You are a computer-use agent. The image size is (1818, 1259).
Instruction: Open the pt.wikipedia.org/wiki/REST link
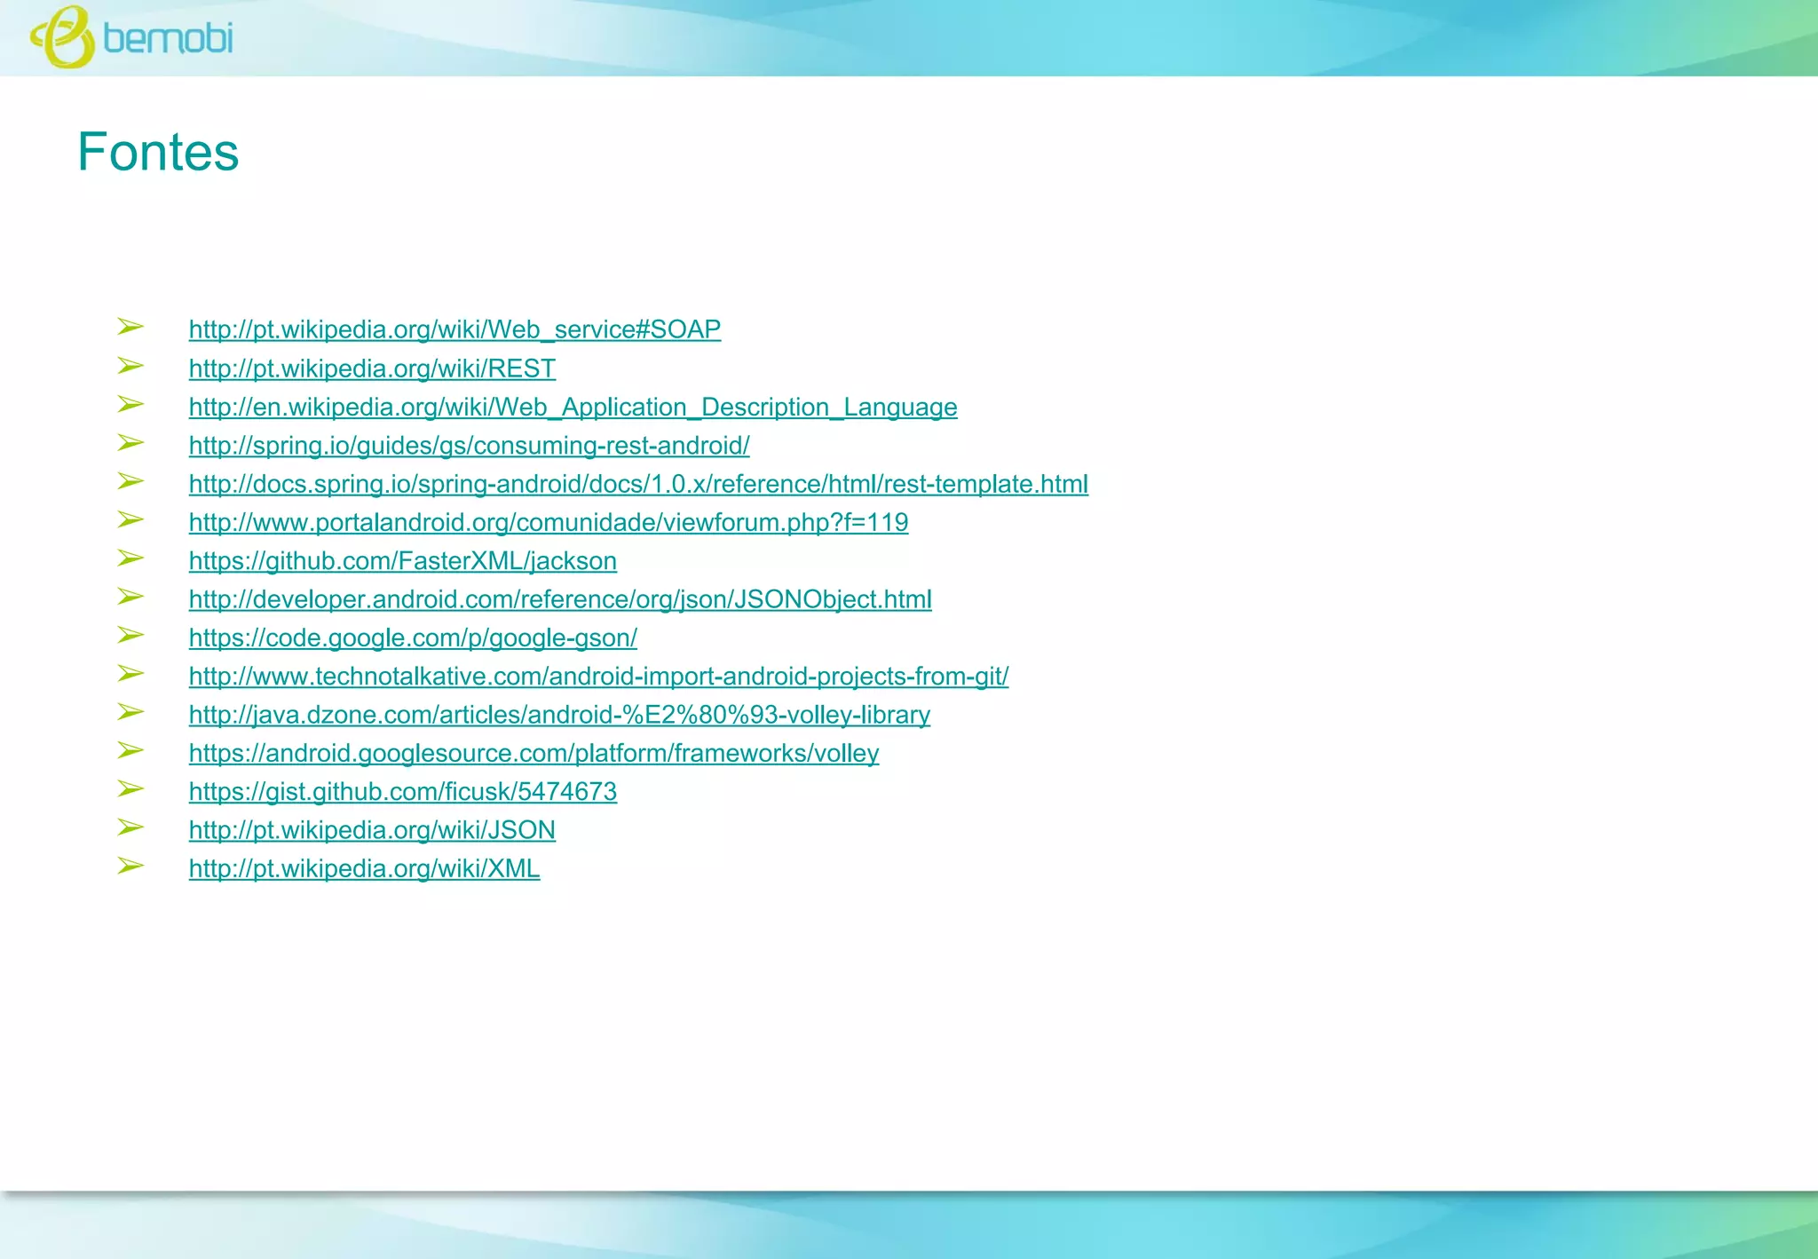pyautogui.click(x=372, y=368)
